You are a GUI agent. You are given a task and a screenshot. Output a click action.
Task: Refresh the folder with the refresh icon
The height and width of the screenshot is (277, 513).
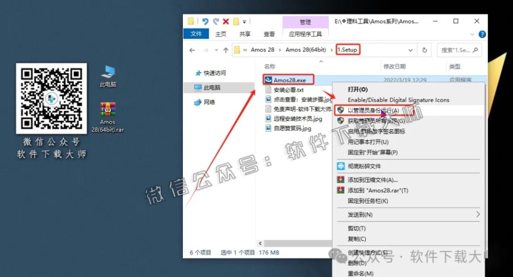coord(424,50)
